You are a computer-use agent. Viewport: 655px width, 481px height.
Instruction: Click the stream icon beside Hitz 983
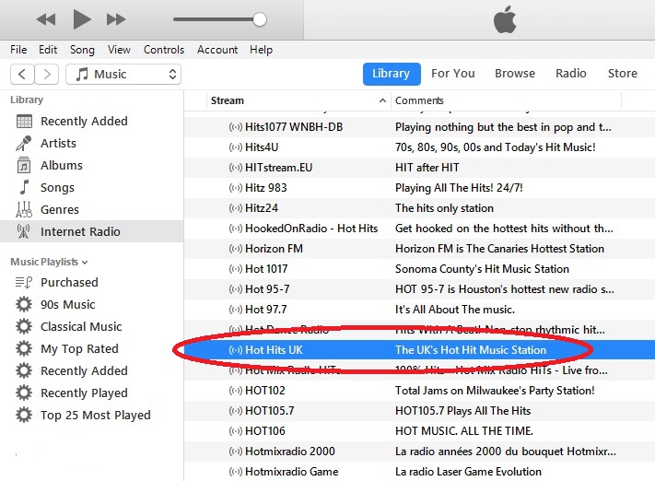[x=236, y=188]
